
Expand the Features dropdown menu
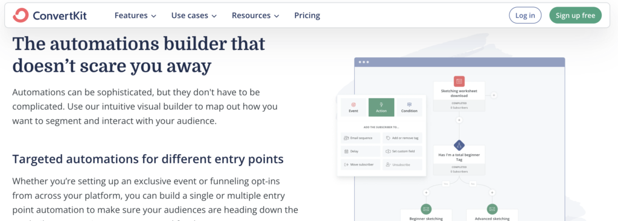click(x=135, y=16)
